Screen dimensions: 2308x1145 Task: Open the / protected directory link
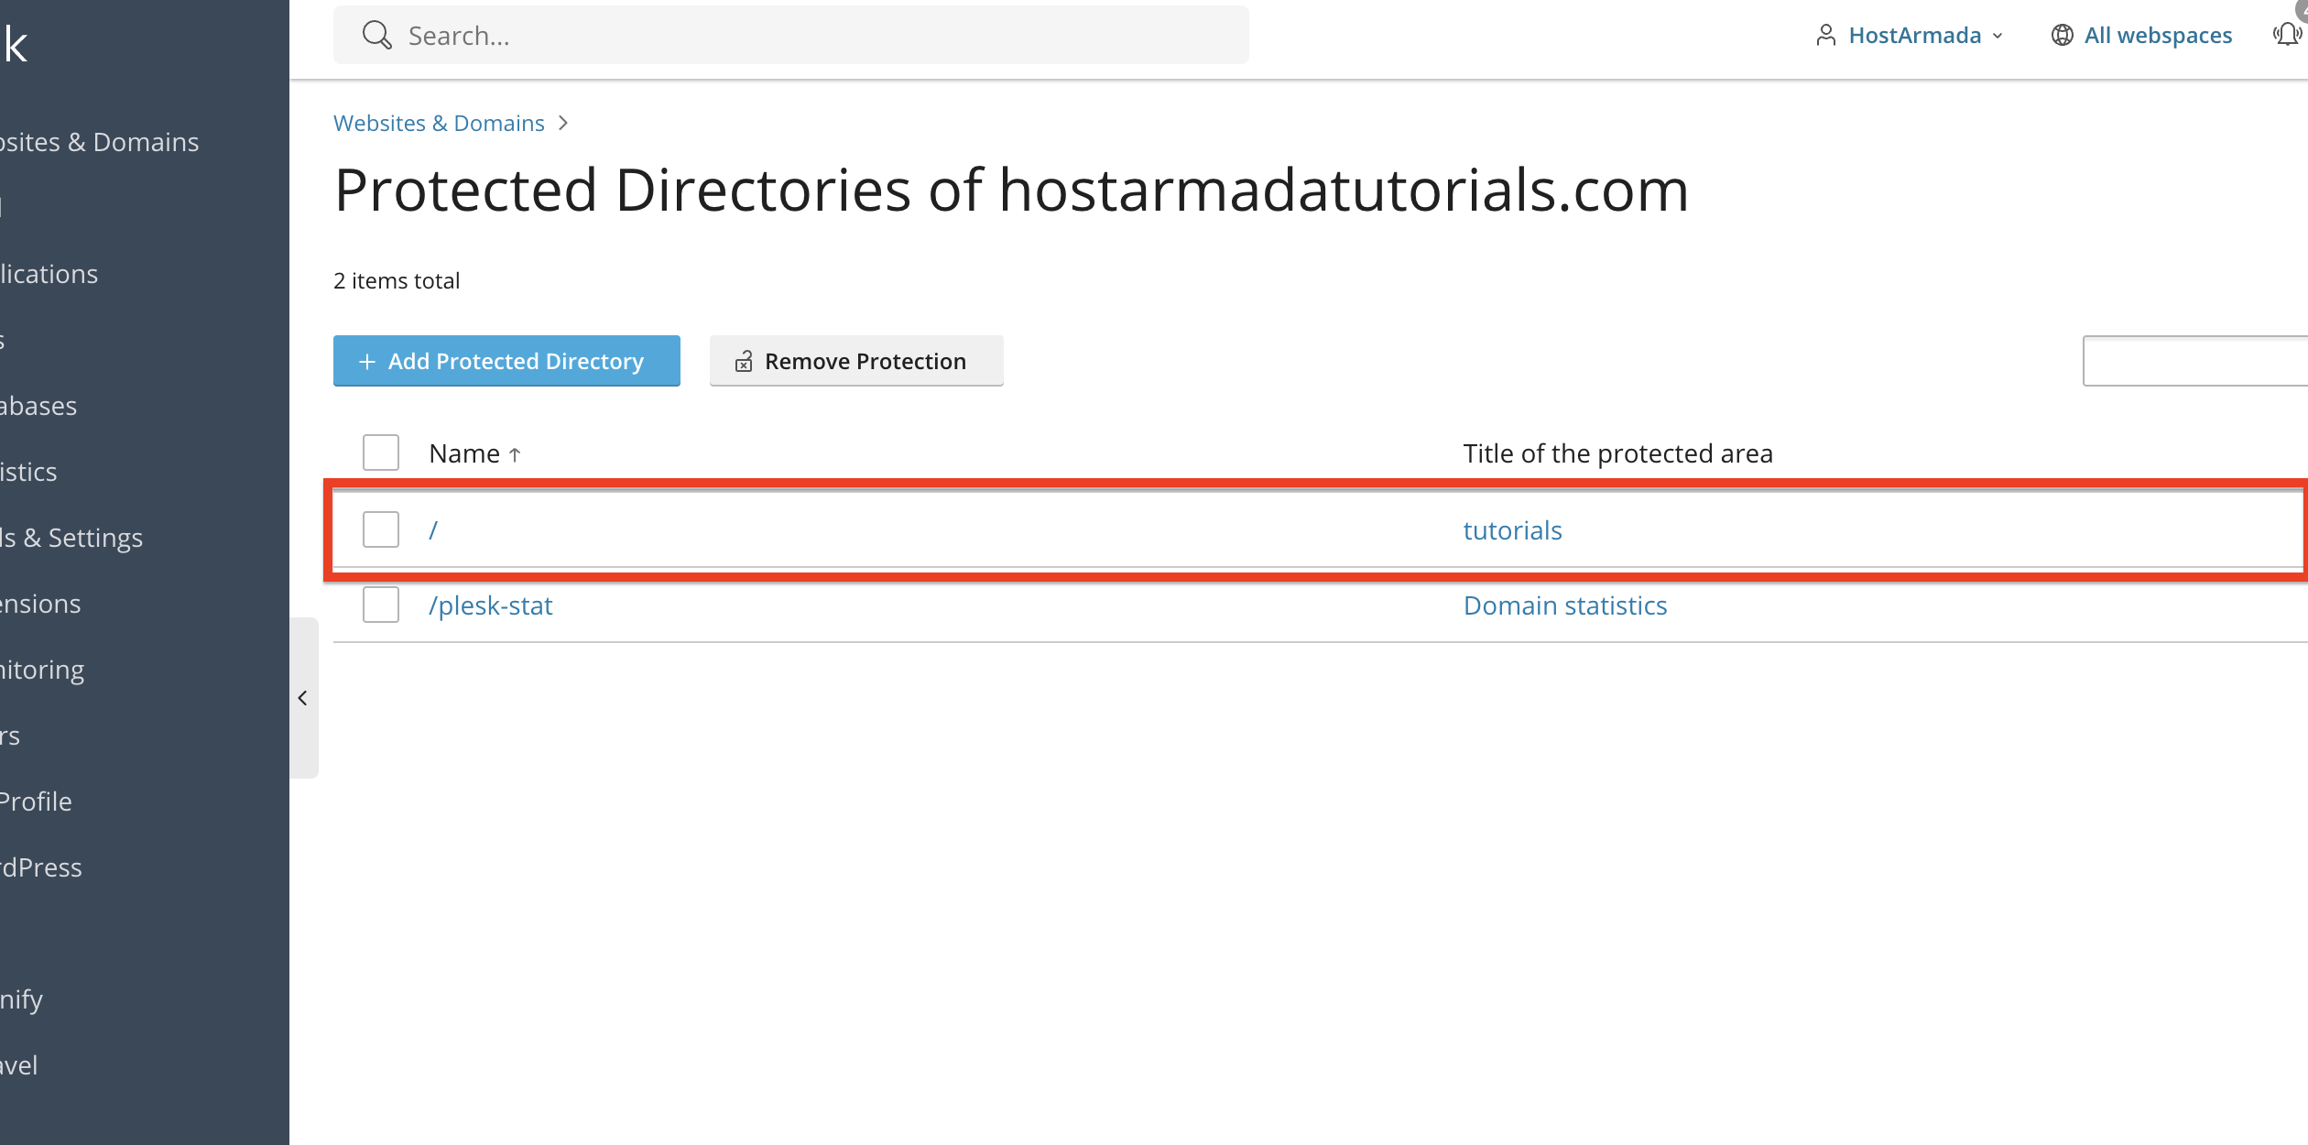point(433,530)
